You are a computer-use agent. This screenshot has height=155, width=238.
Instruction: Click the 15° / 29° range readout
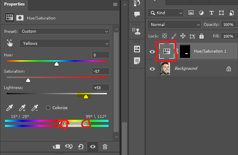[20, 116]
